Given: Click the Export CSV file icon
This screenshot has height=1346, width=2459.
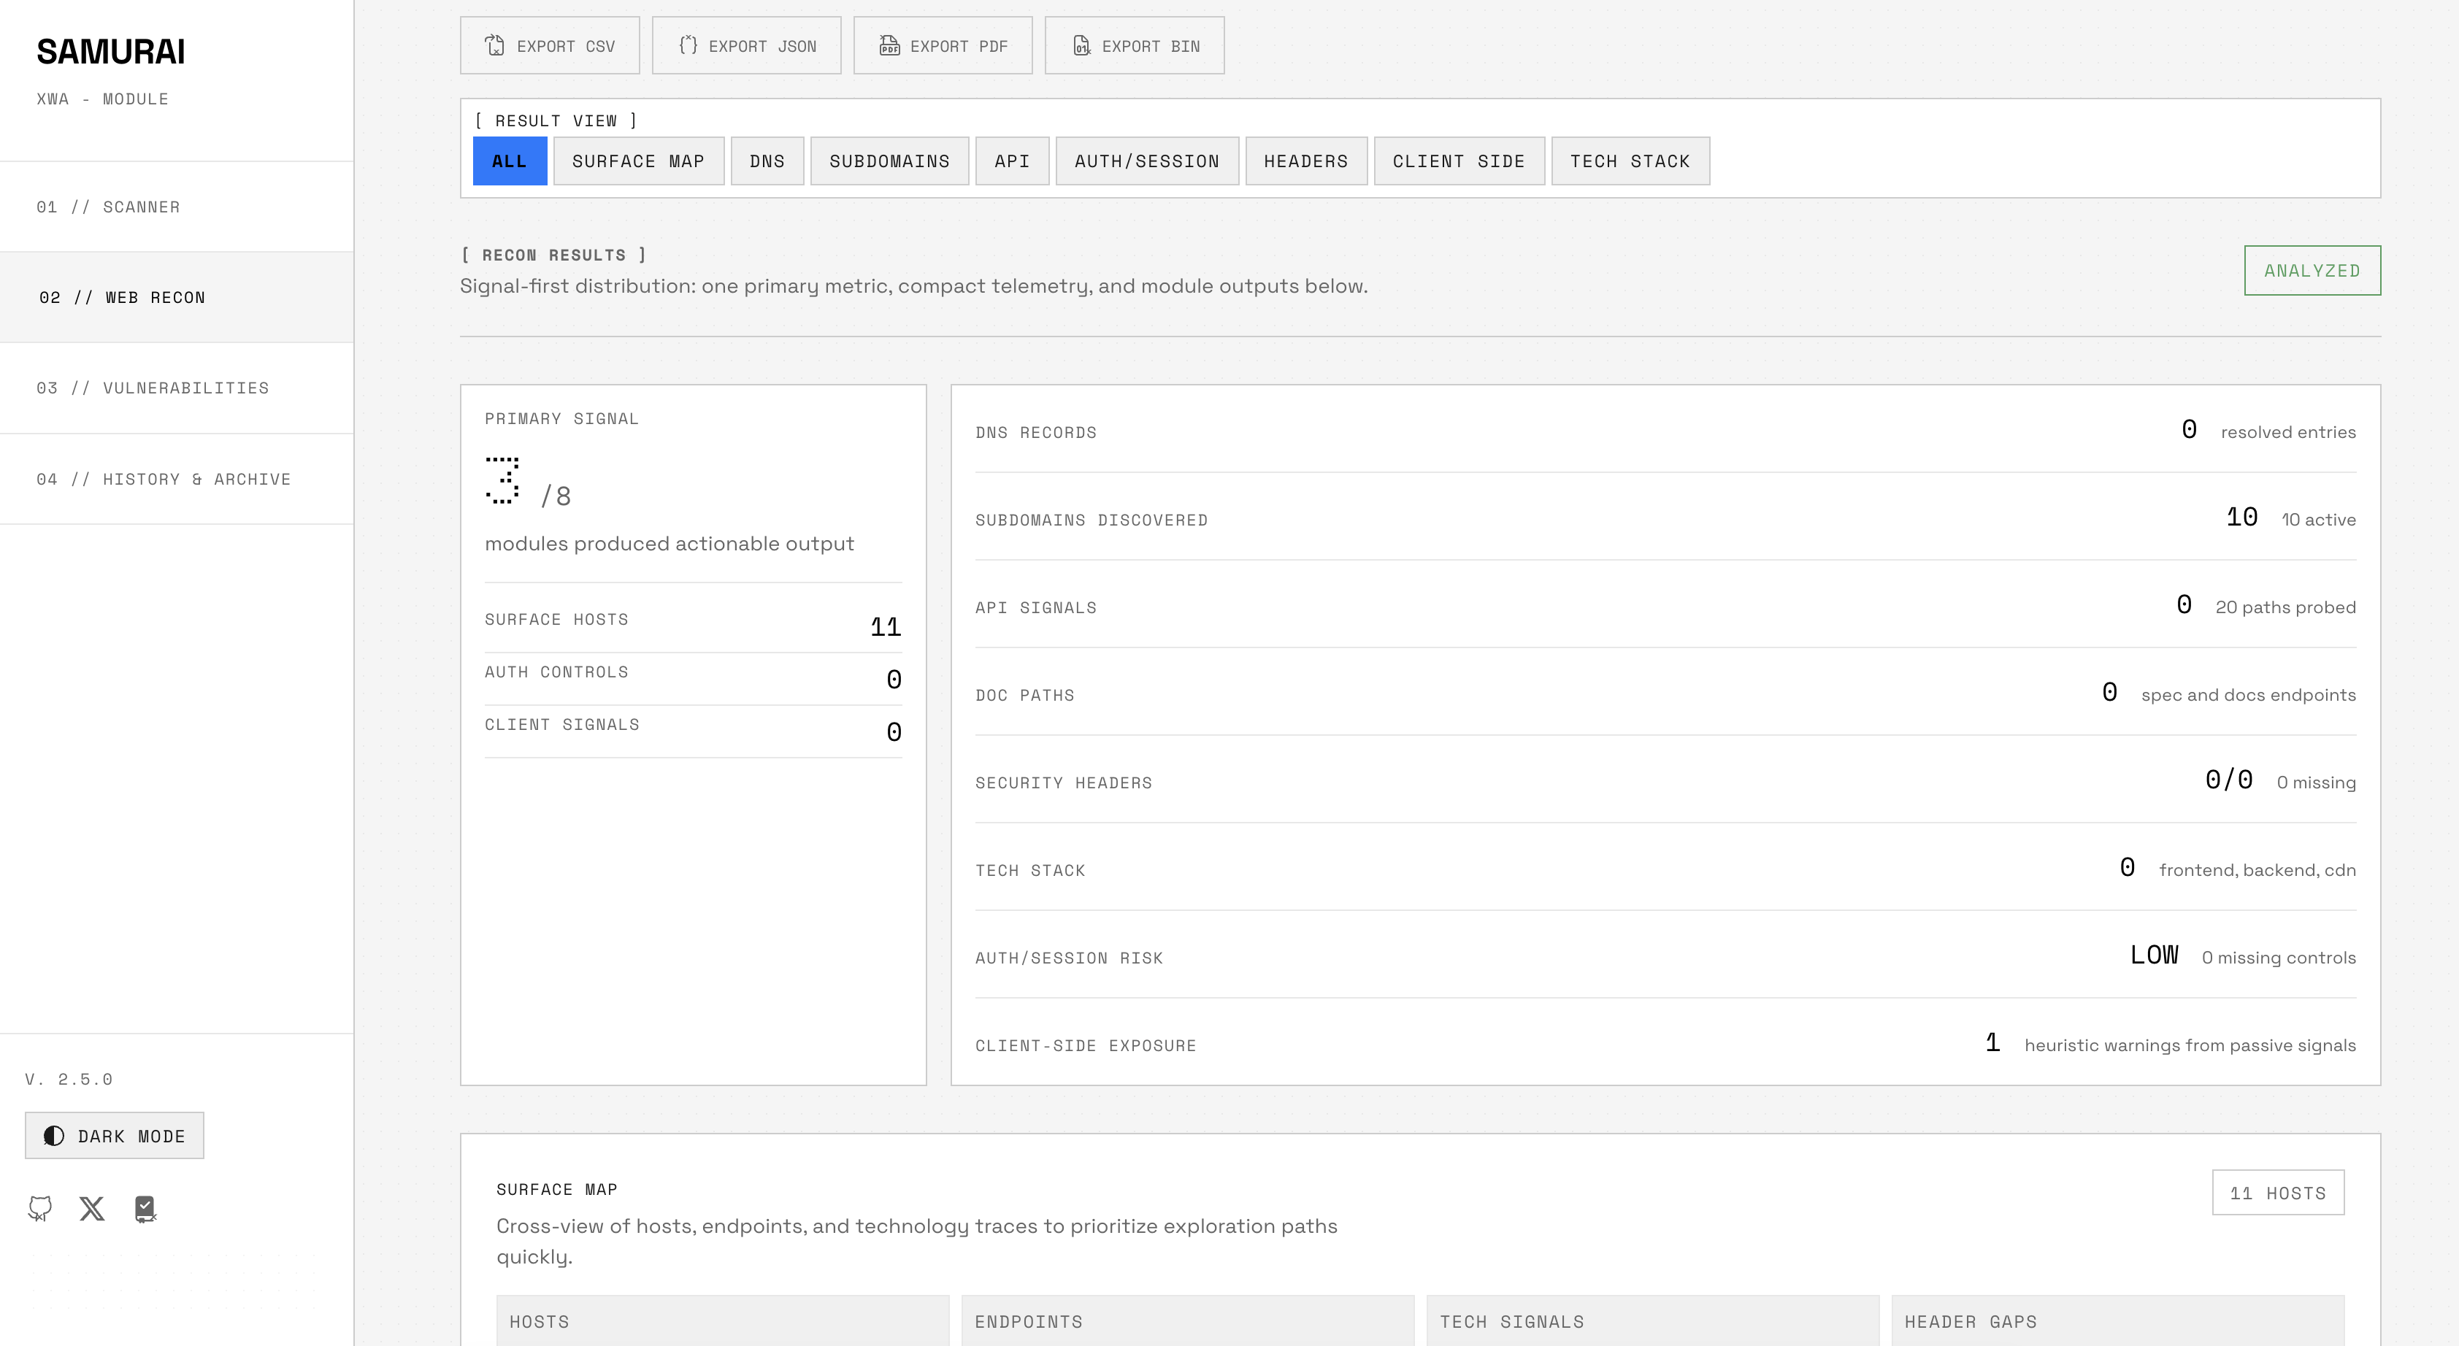Looking at the screenshot, I should (494, 46).
